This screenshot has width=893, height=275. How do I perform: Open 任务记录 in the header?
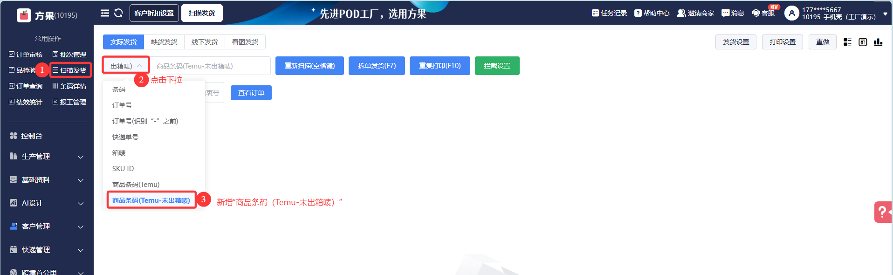coord(609,13)
